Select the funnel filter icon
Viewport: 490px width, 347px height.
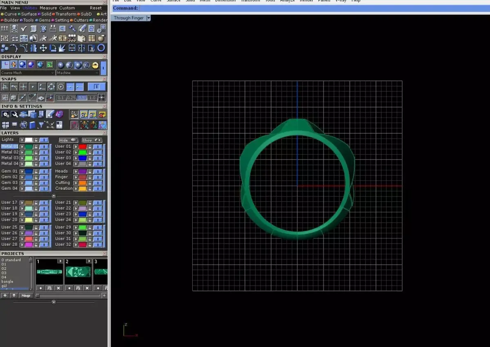(x=41, y=125)
